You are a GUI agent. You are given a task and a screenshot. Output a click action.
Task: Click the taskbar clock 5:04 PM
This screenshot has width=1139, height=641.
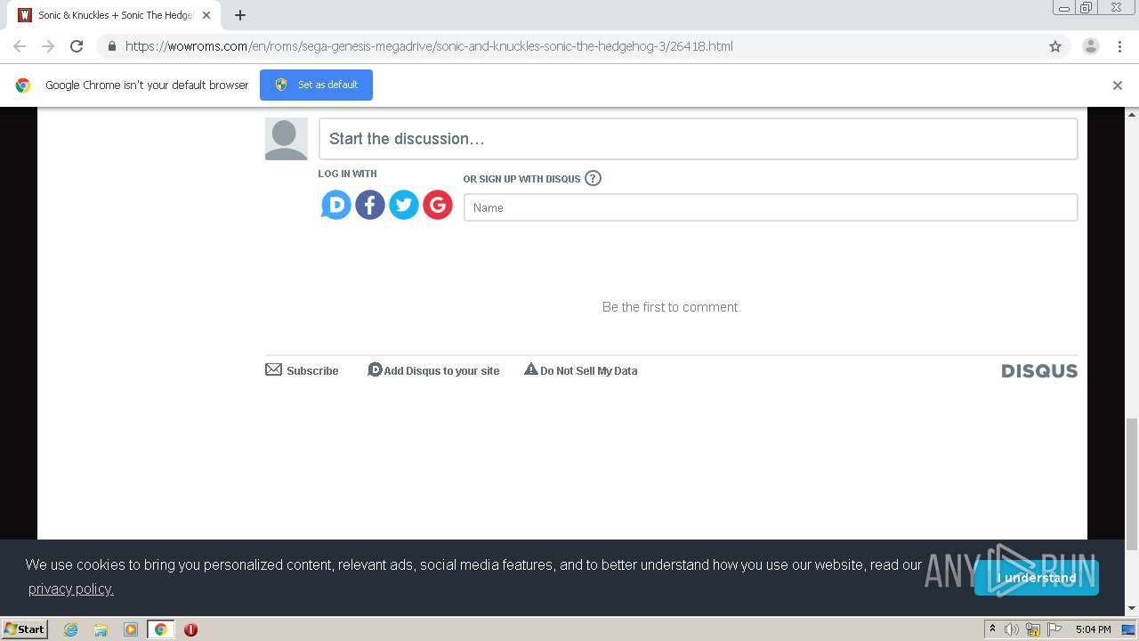(1093, 629)
